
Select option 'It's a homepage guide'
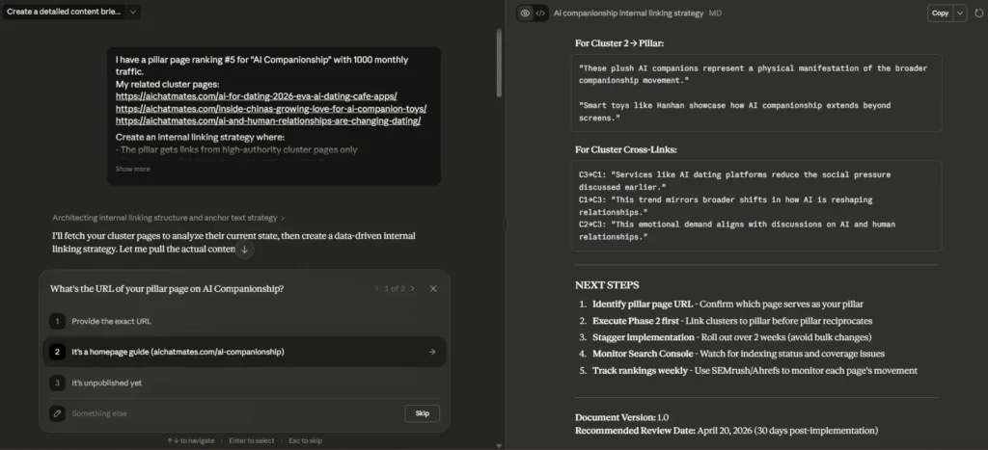[244, 352]
